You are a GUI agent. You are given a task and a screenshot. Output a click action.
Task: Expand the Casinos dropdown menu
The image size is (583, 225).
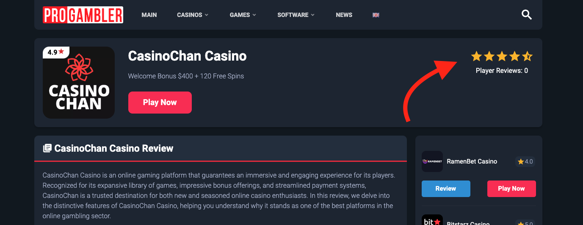point(193,15)
